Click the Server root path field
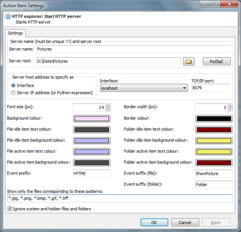This screenshot has height=232, width=241. [108, 61]
